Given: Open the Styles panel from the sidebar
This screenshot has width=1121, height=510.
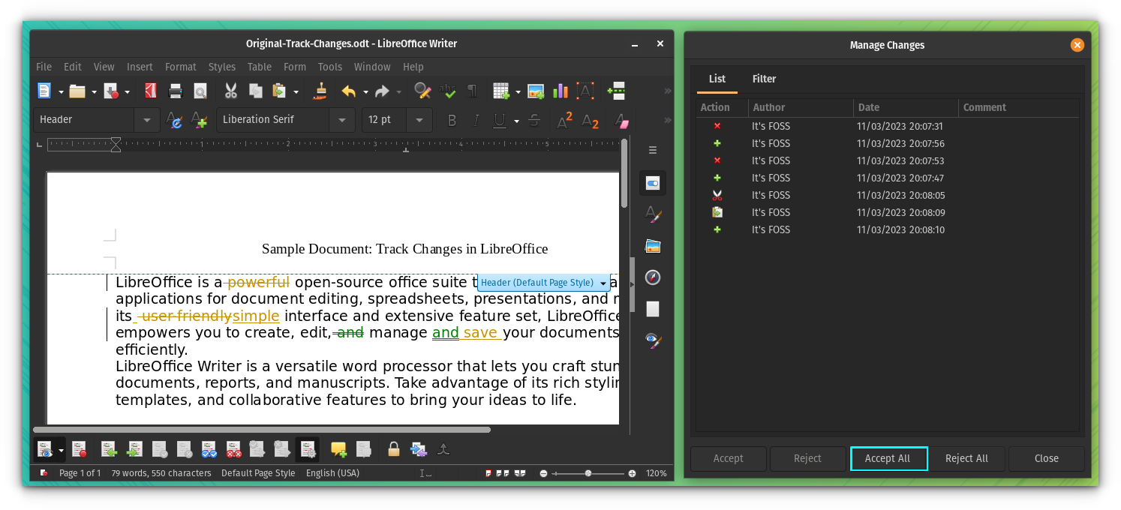Looking at the screenshot, I should (652, 214).
